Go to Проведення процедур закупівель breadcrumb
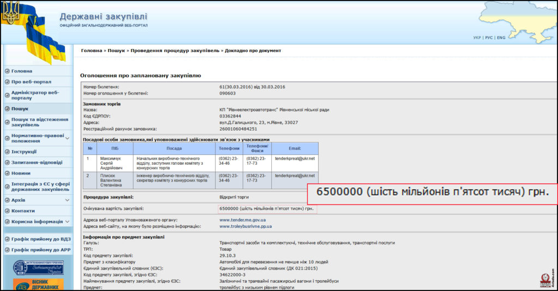Viewport: 558px width, 291px height. tap(175, 51)
